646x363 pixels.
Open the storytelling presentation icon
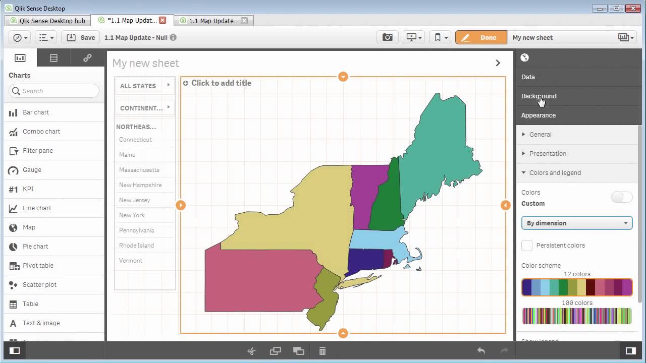coord(414,37)
